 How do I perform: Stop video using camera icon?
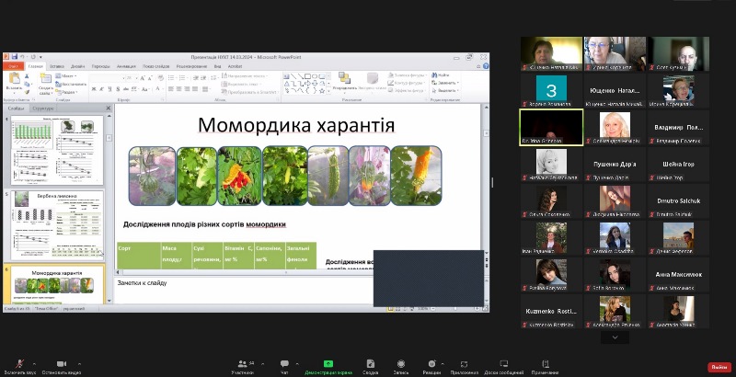(62, 363)
